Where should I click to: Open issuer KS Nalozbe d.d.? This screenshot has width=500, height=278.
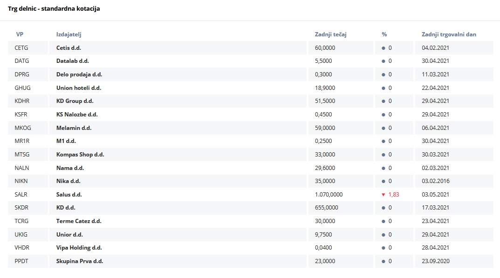(77, 115)
